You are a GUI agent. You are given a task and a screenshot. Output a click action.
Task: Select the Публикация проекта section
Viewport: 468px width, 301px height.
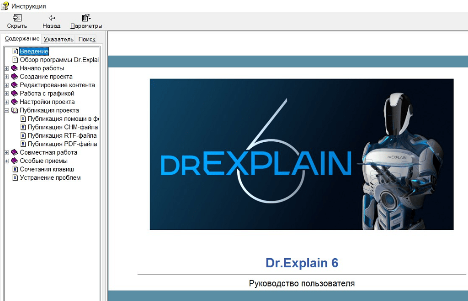point(49,110)
